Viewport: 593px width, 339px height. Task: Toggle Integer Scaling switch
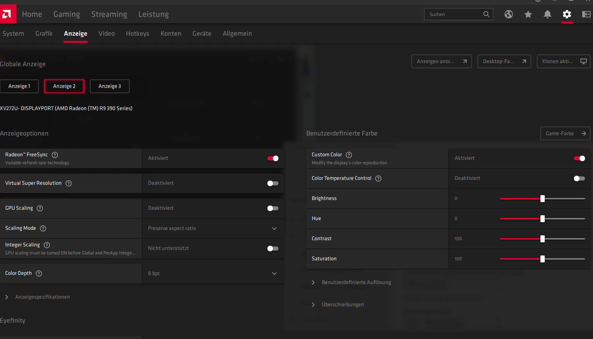point(273,249)
